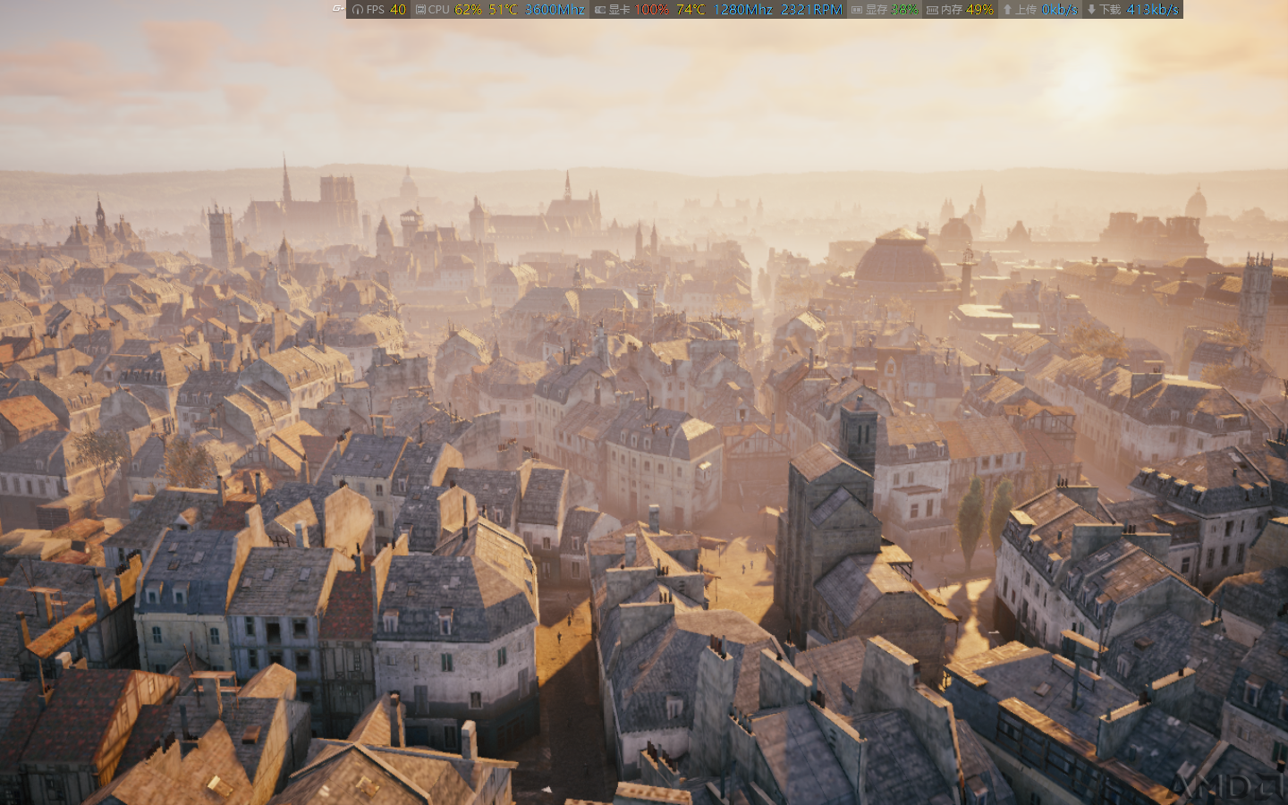
Task: Click the fan speed value 2321RPM
Action: pos(811,10)
